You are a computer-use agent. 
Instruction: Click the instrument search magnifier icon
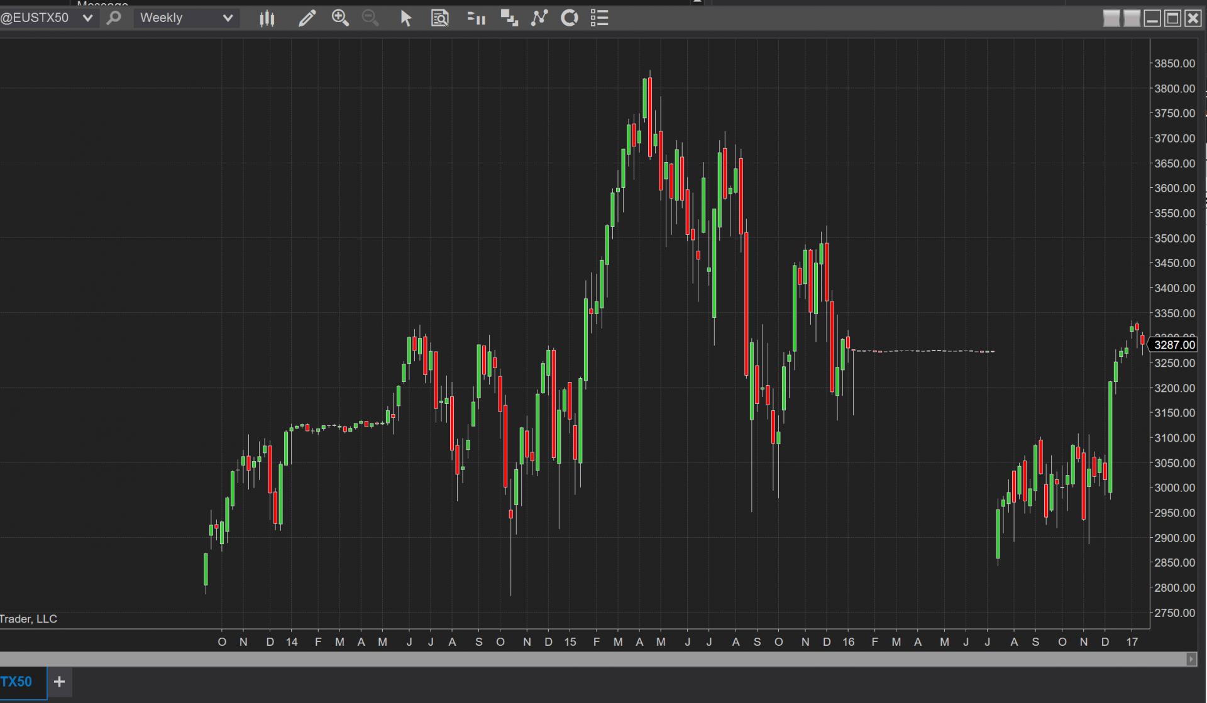coord(114,18)
